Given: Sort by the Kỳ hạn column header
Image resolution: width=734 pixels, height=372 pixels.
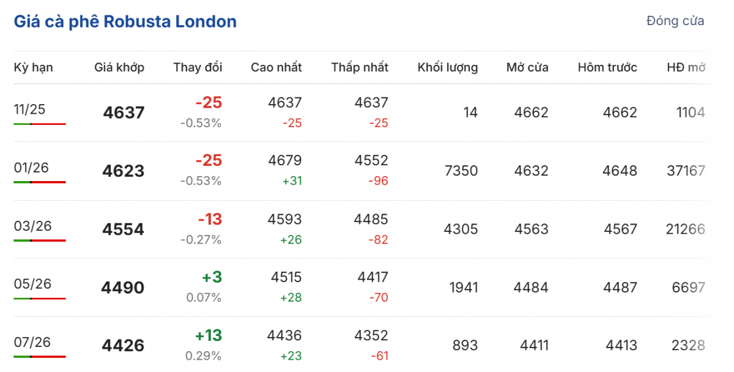Looking at the screenshot, I should point(33,67).
